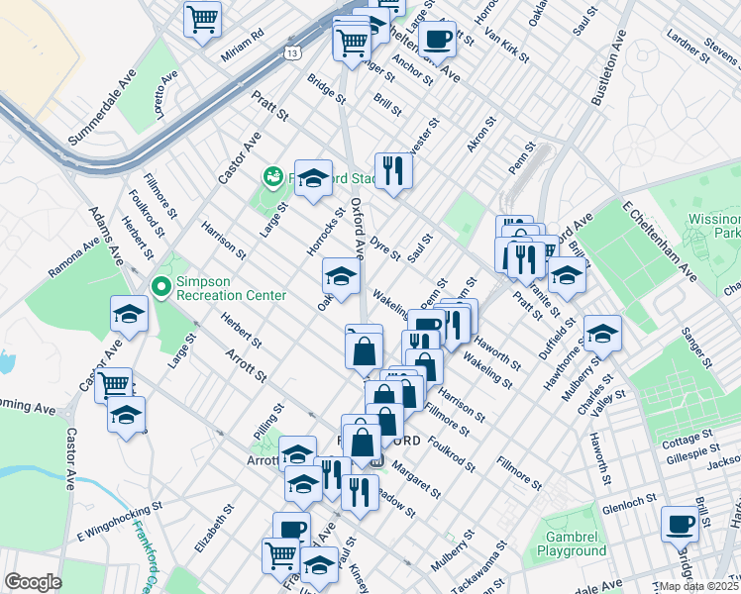741x594 pixels.
Task: Open the Google logo link
Action: tap(33, 581)
